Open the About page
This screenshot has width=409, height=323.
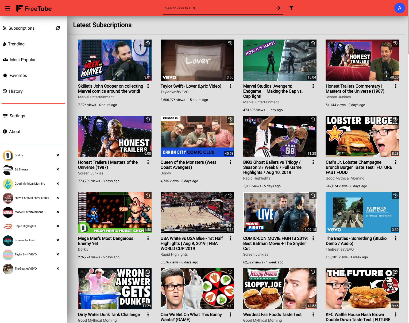tap(15, 131)
